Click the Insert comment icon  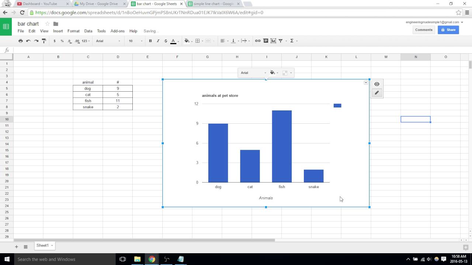point(265,41)
